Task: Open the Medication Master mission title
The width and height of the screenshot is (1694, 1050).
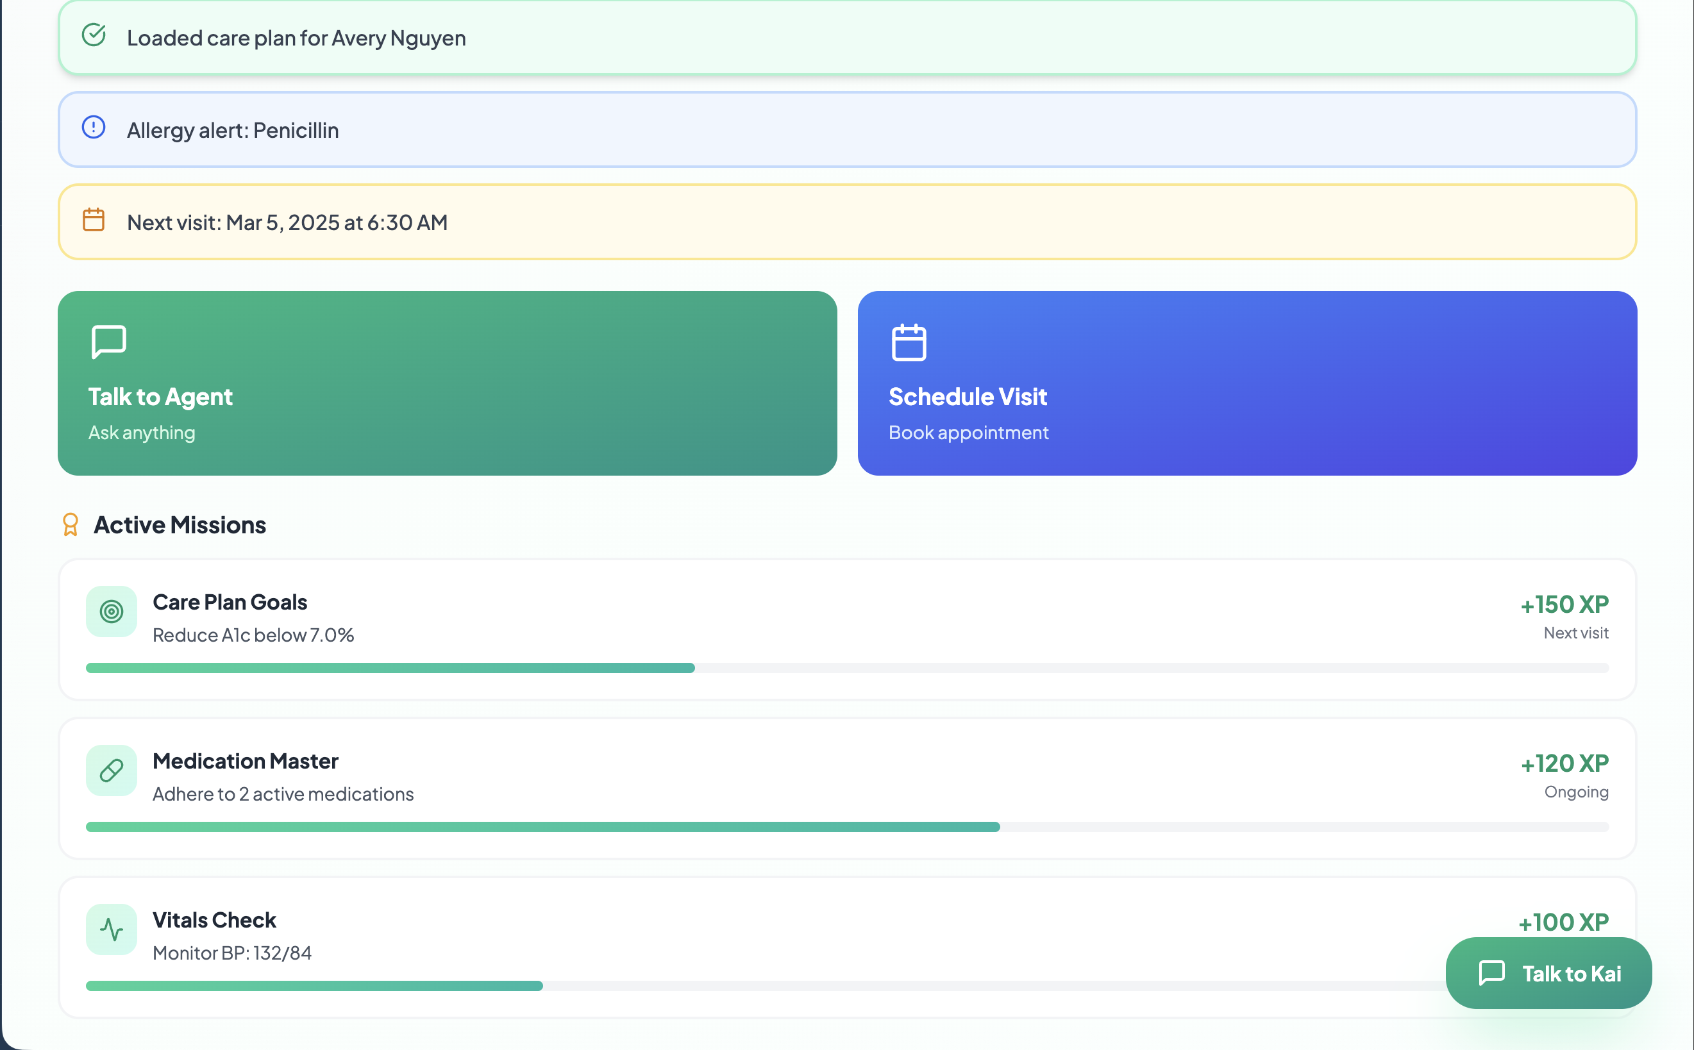Action: 245,761
